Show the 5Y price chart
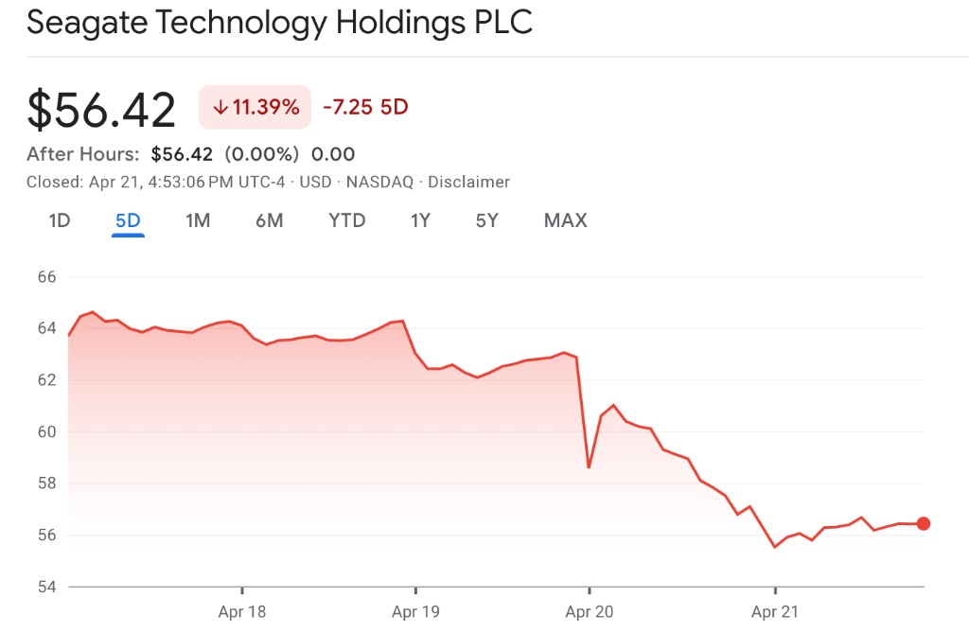This screenshot has height=633, width=969. (x=486, y=220)
